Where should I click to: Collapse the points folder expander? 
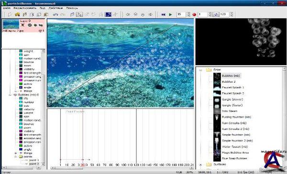16,157
